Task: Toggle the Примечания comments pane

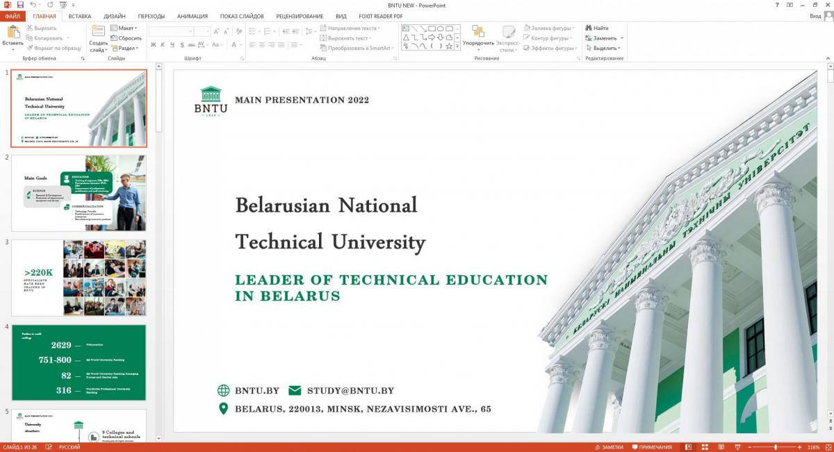Action: (651, 447)
